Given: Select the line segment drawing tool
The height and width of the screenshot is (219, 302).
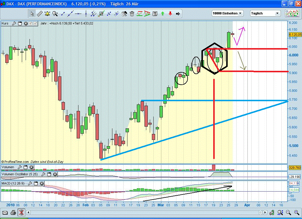Looking at the screenshot, I should (x=63, y=14).
